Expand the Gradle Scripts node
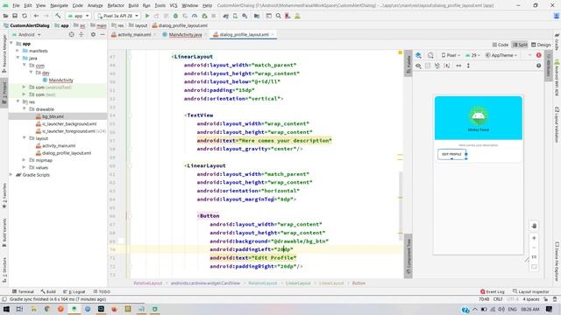The height and width of the screenshot is (315, 561). click(11, 175)
